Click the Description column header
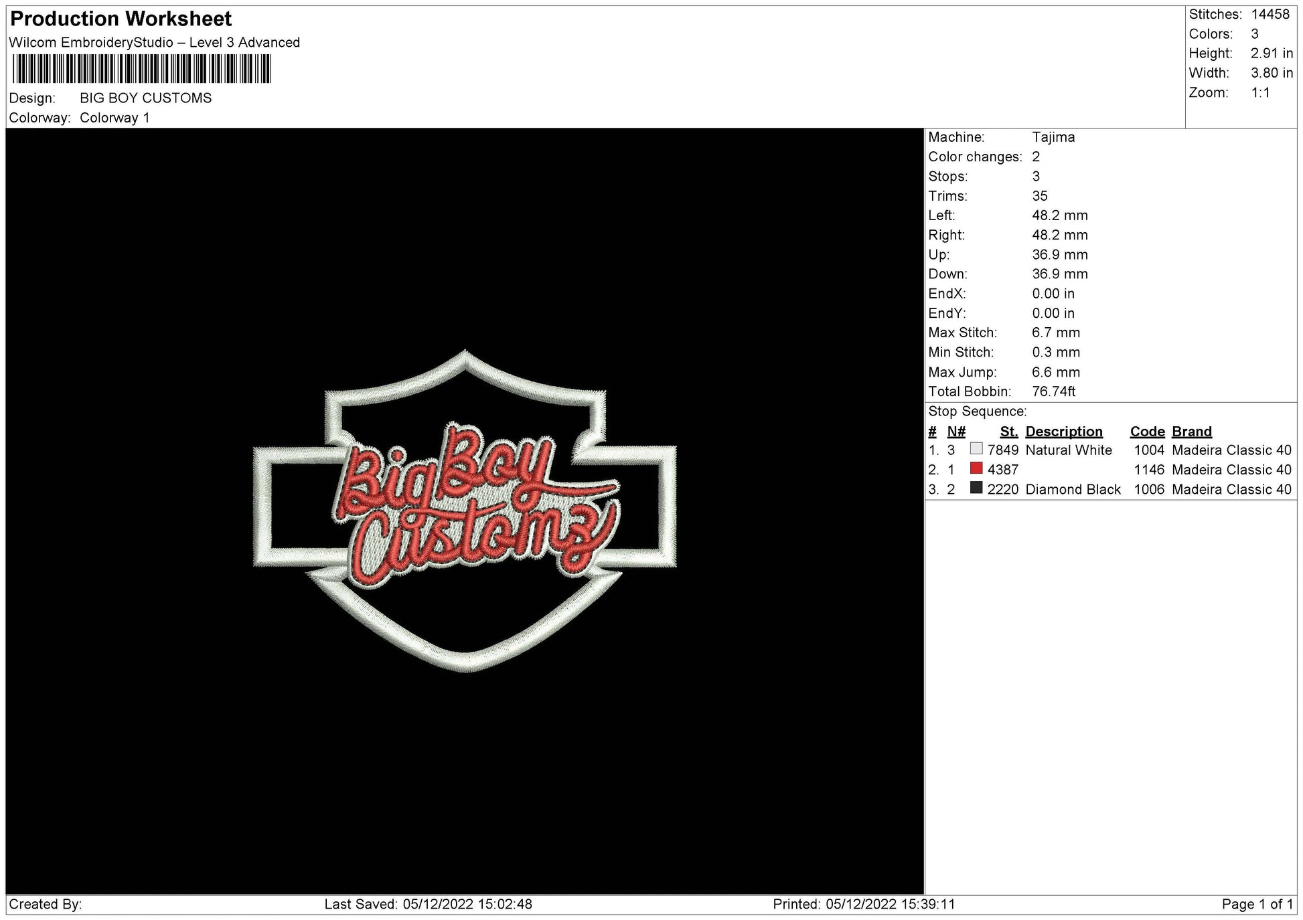Screen dimensions: 1303x920 (1065, 431)
